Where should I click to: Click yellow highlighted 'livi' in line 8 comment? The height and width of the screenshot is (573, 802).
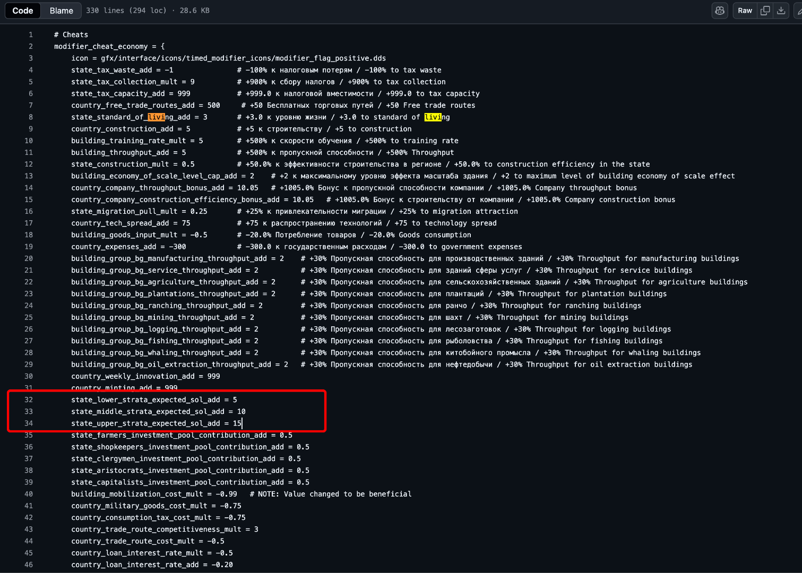click(433, 117)
